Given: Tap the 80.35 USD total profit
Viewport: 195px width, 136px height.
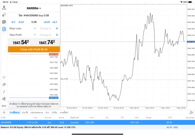Looking at the screenshot, I should pyautogui.click(x=172, y=127).
